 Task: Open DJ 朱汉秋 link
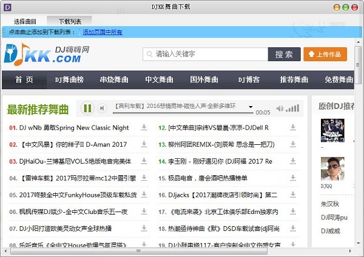(330, 204)
